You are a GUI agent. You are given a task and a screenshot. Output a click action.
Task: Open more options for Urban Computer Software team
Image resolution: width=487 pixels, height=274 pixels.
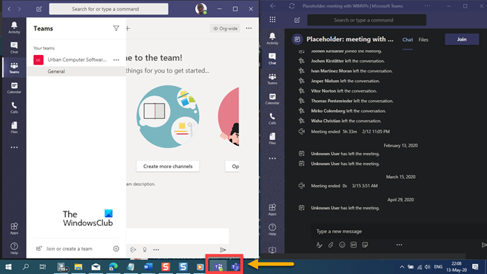coord(116,60)
